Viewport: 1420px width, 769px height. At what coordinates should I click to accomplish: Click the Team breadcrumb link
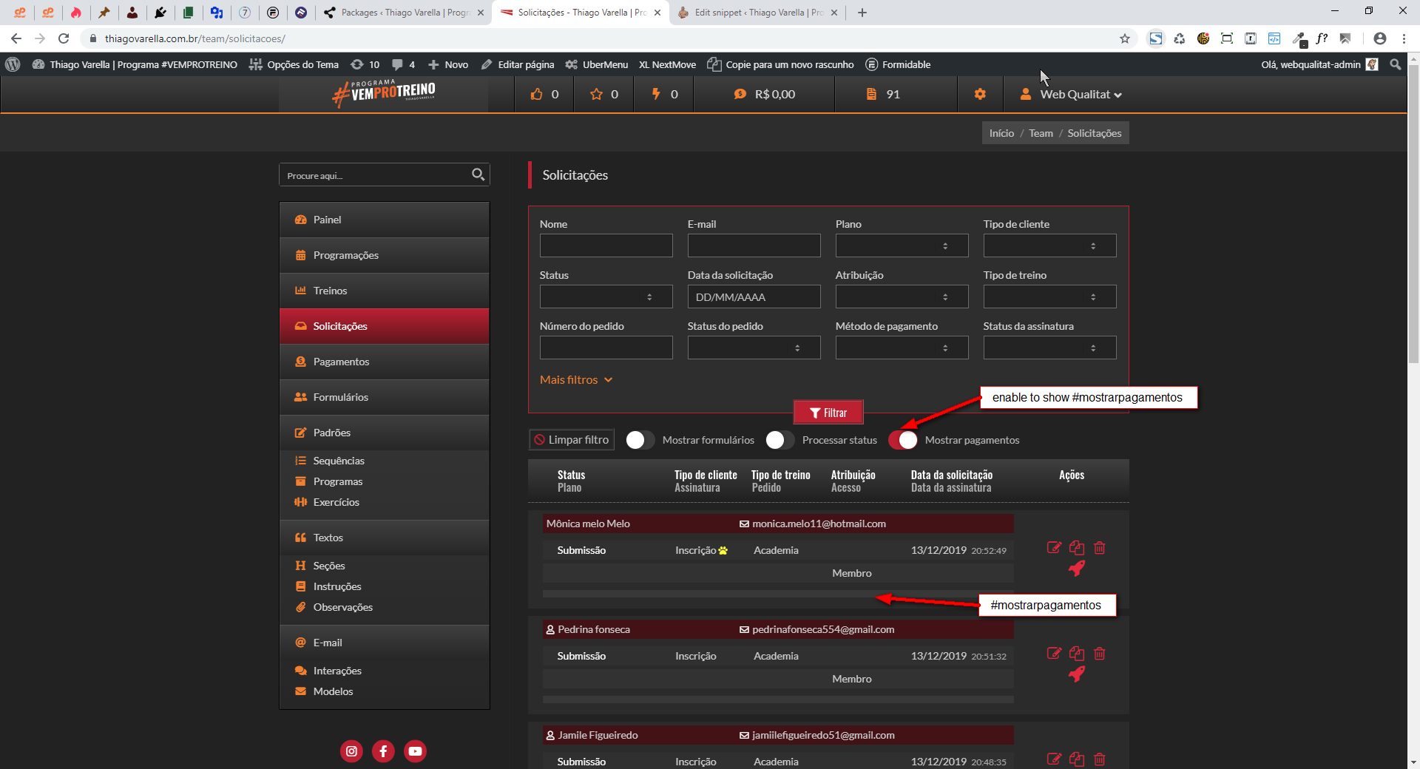click(x=1040, y=133)
